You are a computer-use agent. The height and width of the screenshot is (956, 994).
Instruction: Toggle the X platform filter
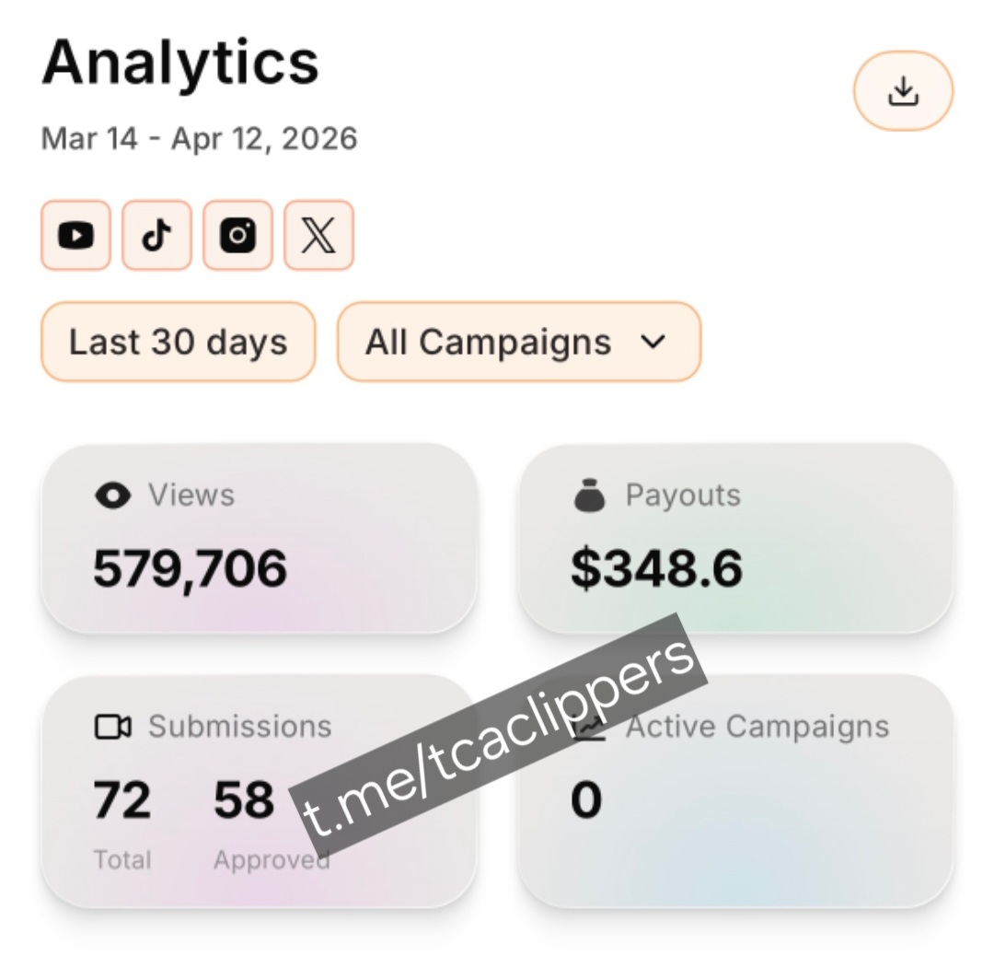[318, 236]
